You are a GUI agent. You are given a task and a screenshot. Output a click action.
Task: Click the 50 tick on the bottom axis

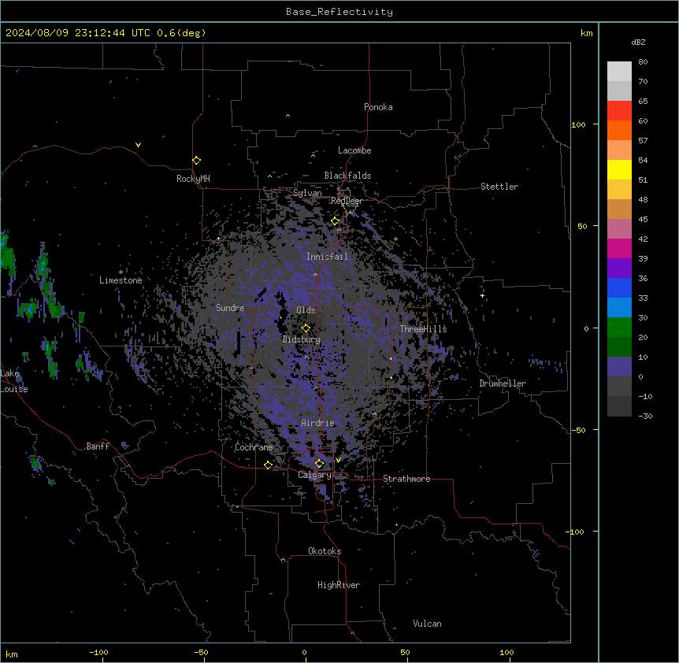click(x=405, y=653)
